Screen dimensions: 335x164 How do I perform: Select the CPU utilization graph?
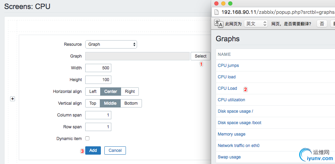pos(231,100)
